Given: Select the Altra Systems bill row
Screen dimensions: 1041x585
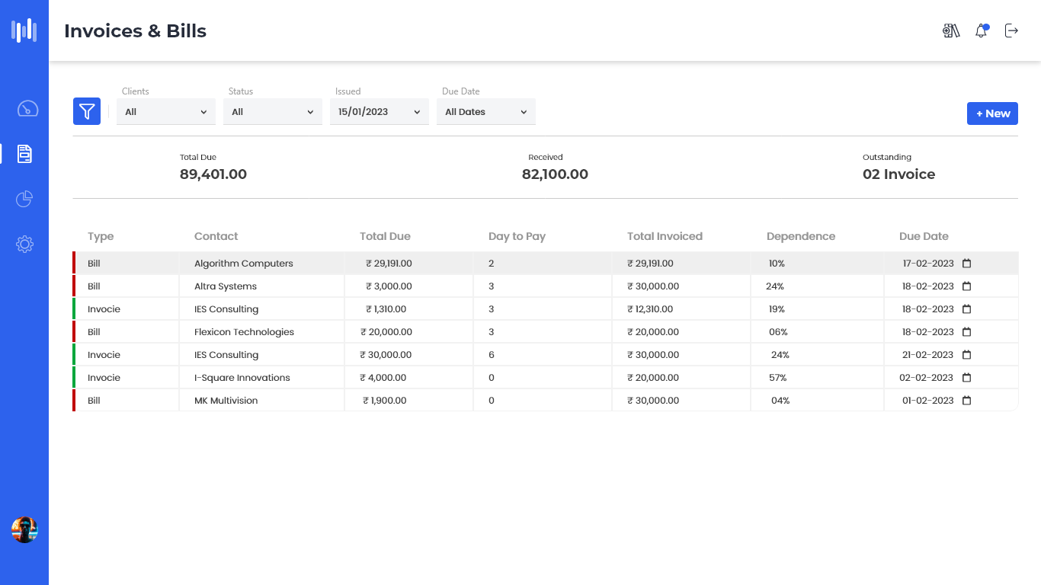Looking at the screenshot, I should click(x=226, y=286).
